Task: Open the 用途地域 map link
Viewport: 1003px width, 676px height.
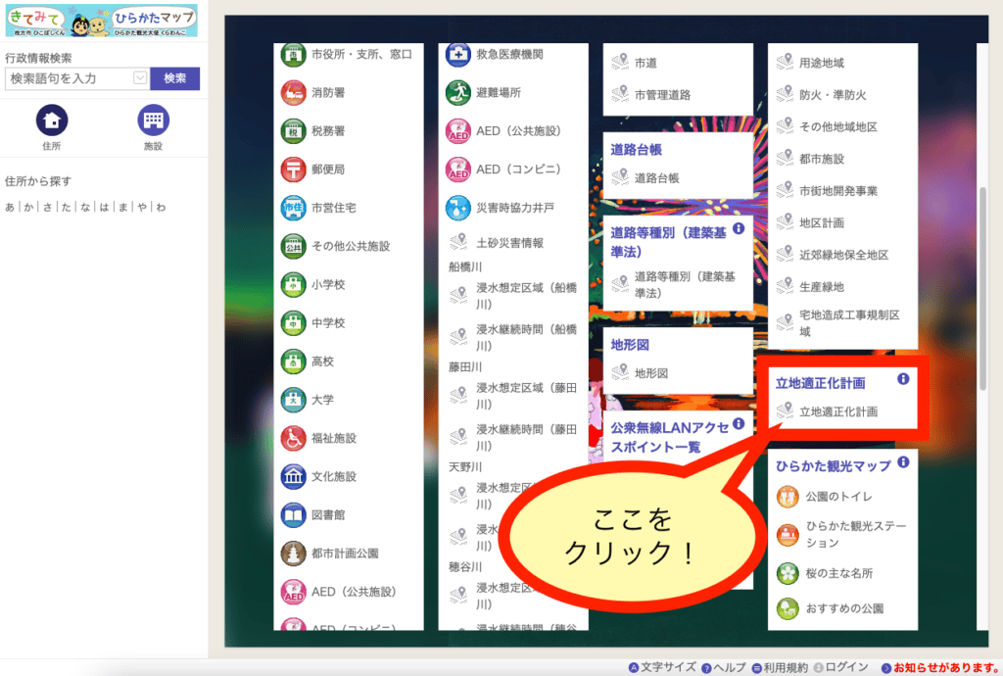Action: (x=821, y=63)
